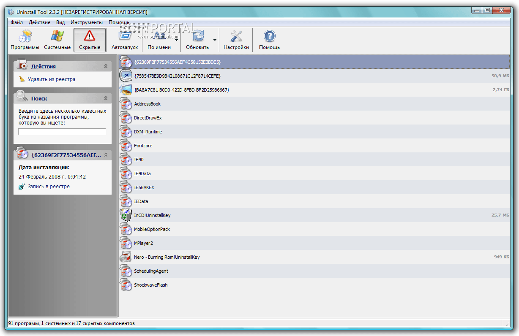Viewport: 519px width, 336px height.
Task: Click the 2,74 ГБ size value
Action: (501, 90)
